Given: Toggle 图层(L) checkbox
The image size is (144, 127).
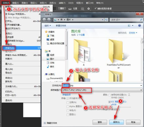Looking at the screenshot, I should coord(68,115).
